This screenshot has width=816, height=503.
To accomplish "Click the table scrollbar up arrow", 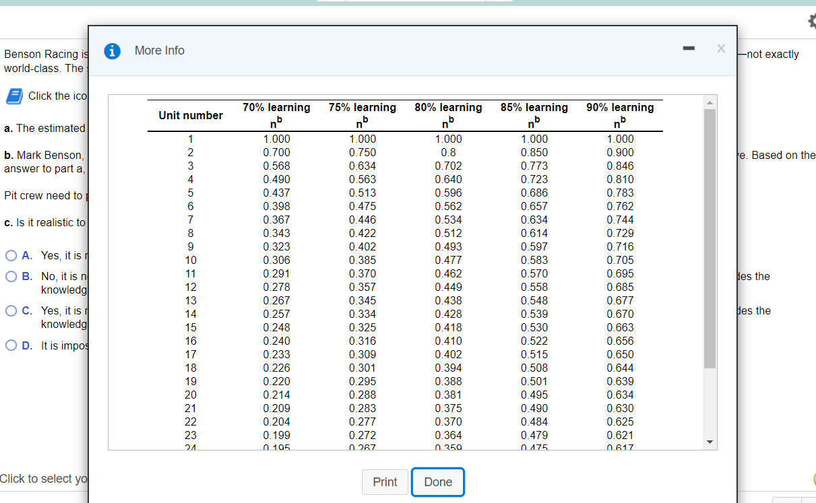I will click(710, 102).
